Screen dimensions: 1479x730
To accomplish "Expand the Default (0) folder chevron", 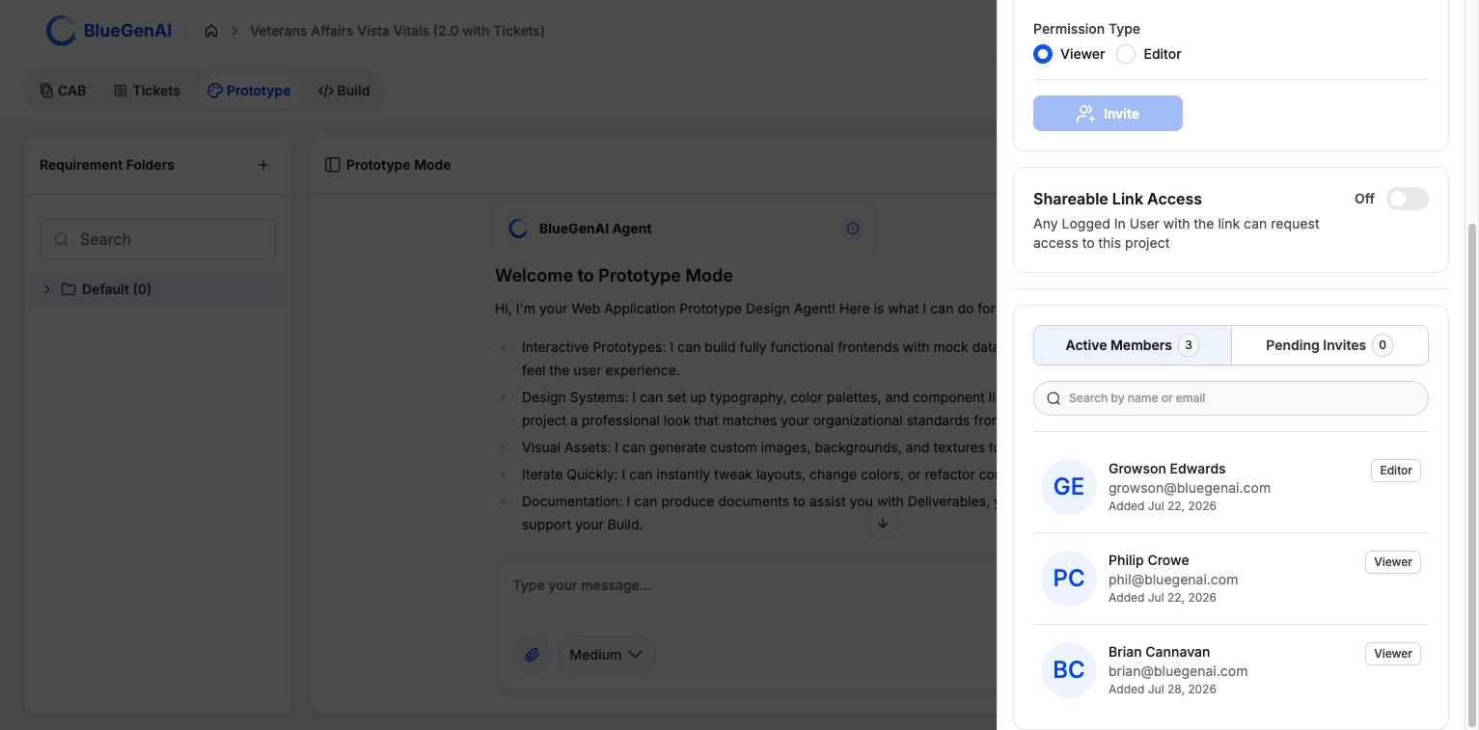I will (x=46, y=289).
